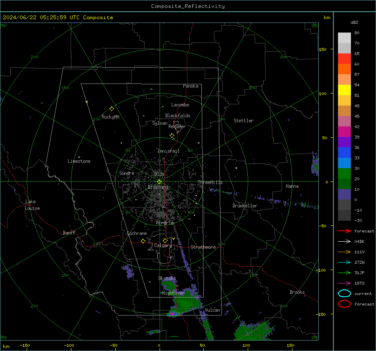Screen dimensions: 376x351
Task: Click the Ponoka city label
Action: point(191,86)
